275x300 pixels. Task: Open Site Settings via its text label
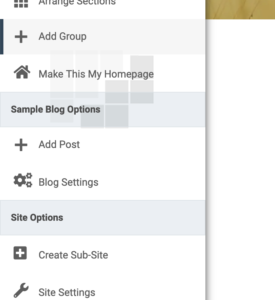click(67, 293)
